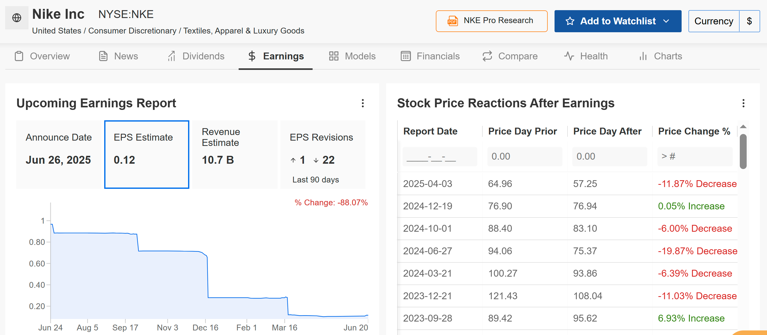Click the industry breadcrumb text below Nike Inc

(168, 31)
